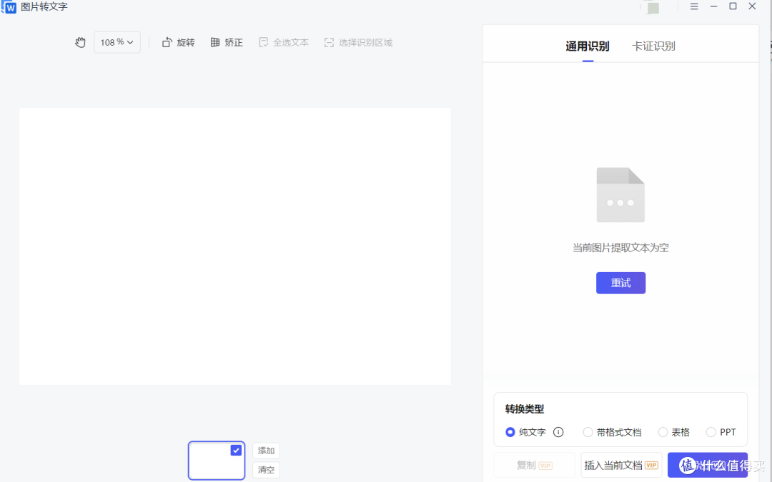772x482 pixels.
Task: Click 选择识别区域 region selection tool
Action: tap(358, 42)
